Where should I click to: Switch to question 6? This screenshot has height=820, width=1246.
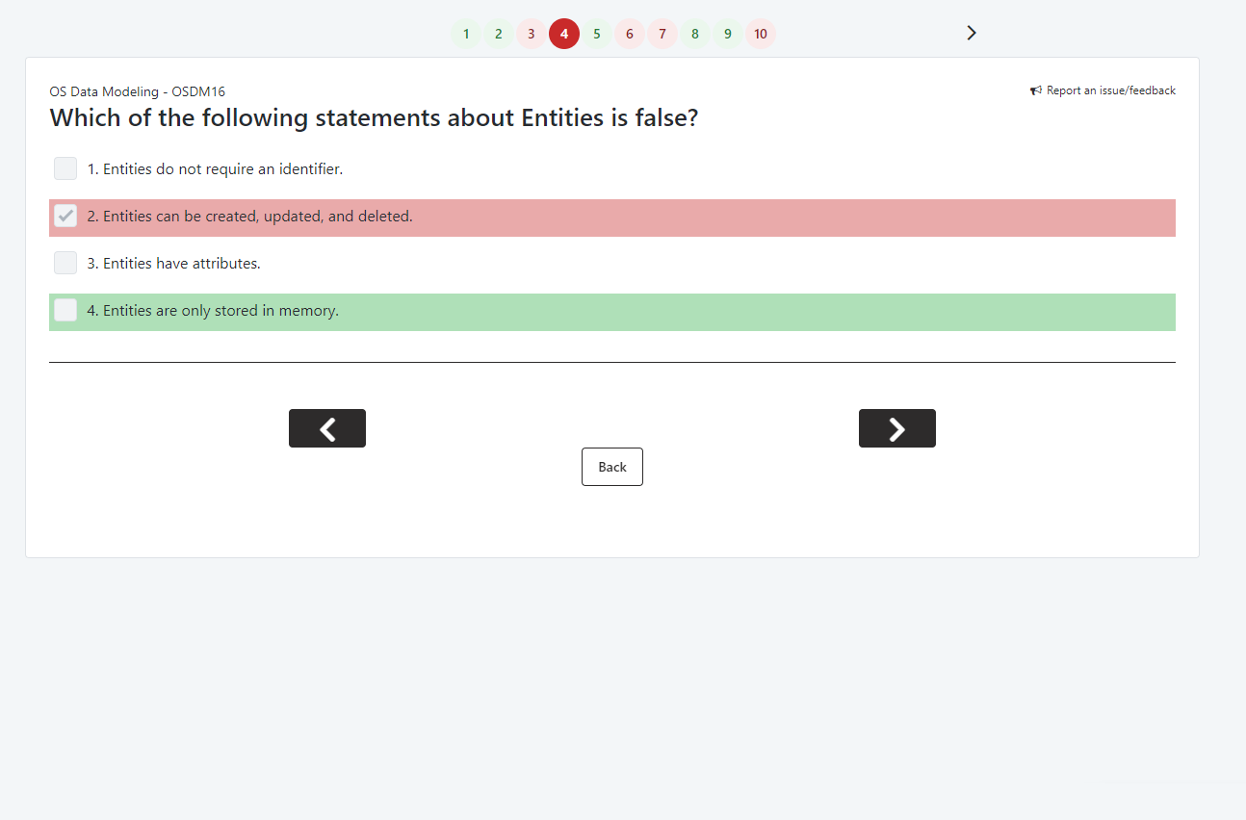pos(630,35)
